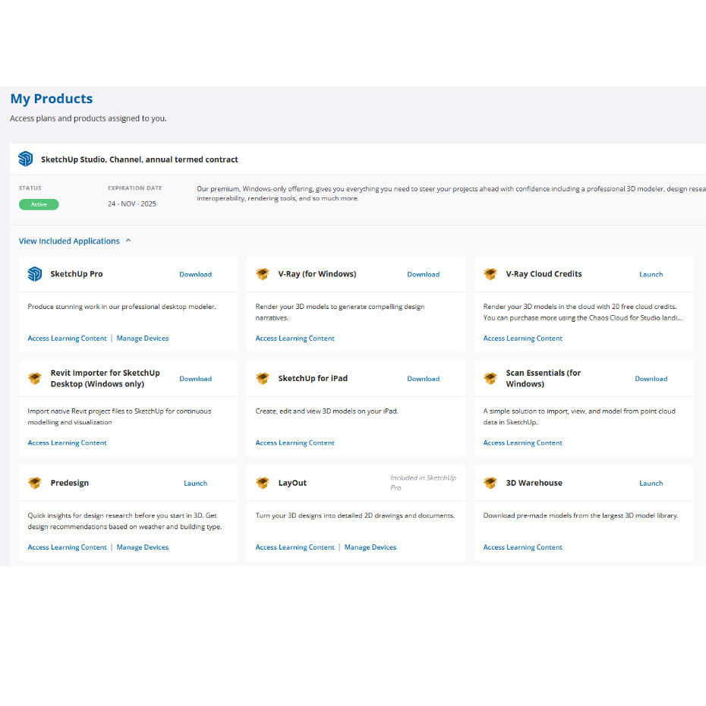Click the green Active status badge
The image size is (706, 706).
(x=39, y=204)
